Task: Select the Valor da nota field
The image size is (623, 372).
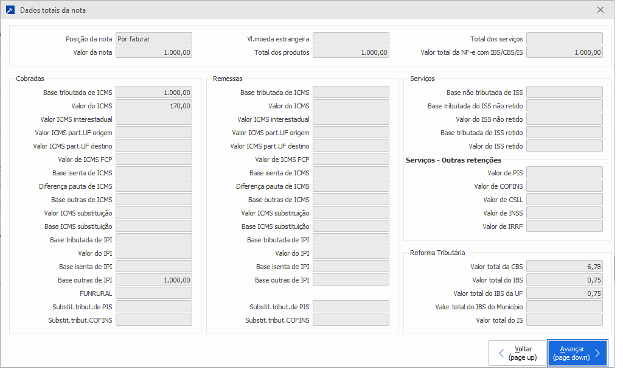Action: pyautogui.click(x=153, y=52)
